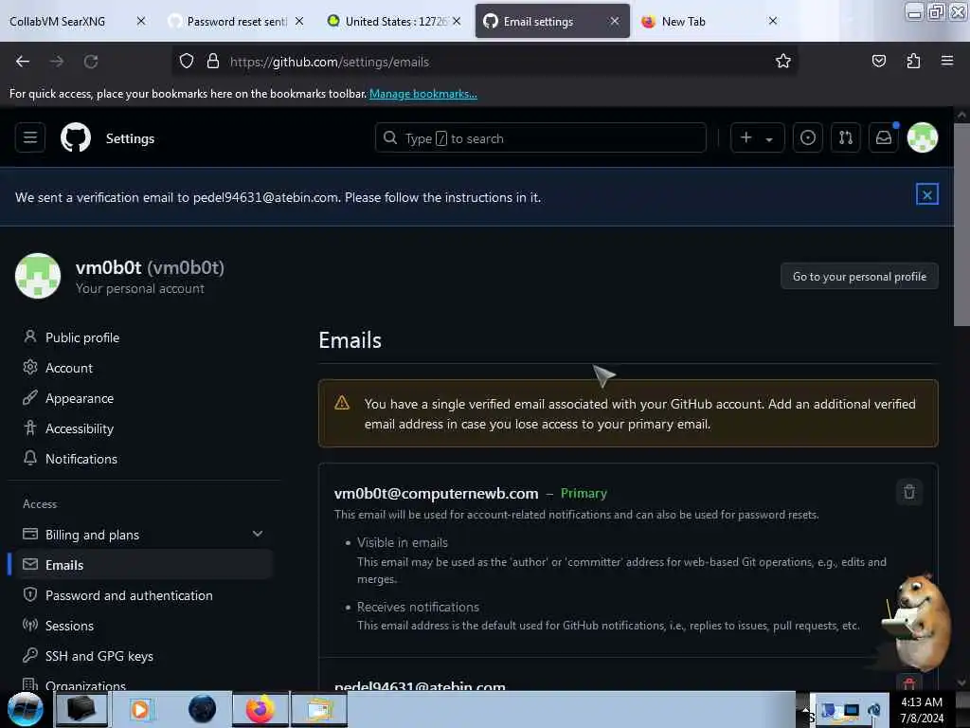Click the green Primary label
This screenshot has width=970, height=728.
[x=584, y=493]
